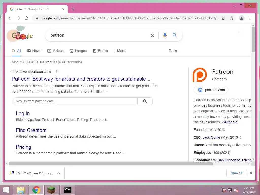This screenshot has height=195, width=260.
Task: Switch to the Videos tab
Action: coord(55,51)
